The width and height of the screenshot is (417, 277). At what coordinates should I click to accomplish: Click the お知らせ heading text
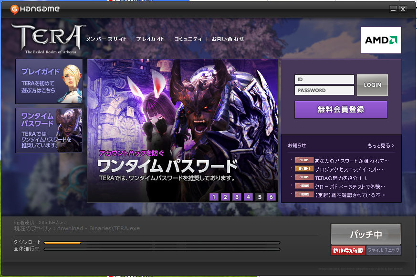pyautogui.click(x=297, y=145)
